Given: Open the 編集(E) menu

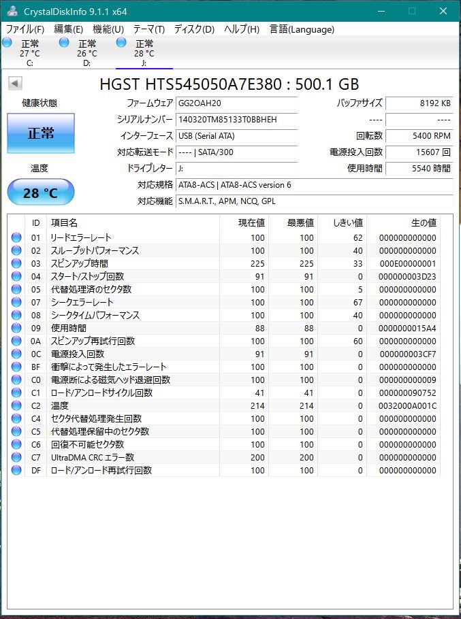Looking at the screenshot, I should tap(68, 29).
